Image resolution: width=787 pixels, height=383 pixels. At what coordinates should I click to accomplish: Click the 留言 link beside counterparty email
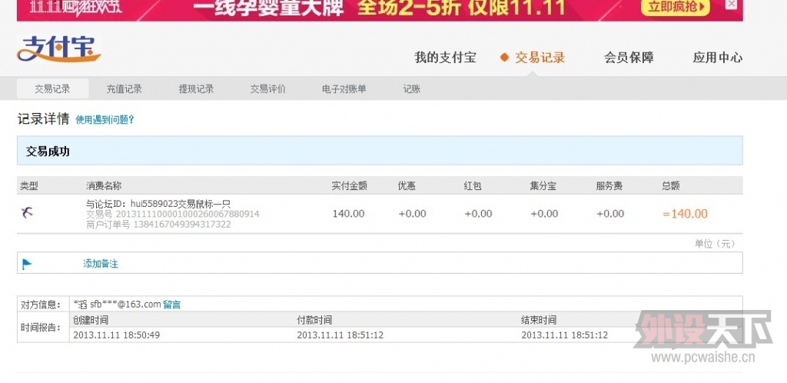point(171,305)
